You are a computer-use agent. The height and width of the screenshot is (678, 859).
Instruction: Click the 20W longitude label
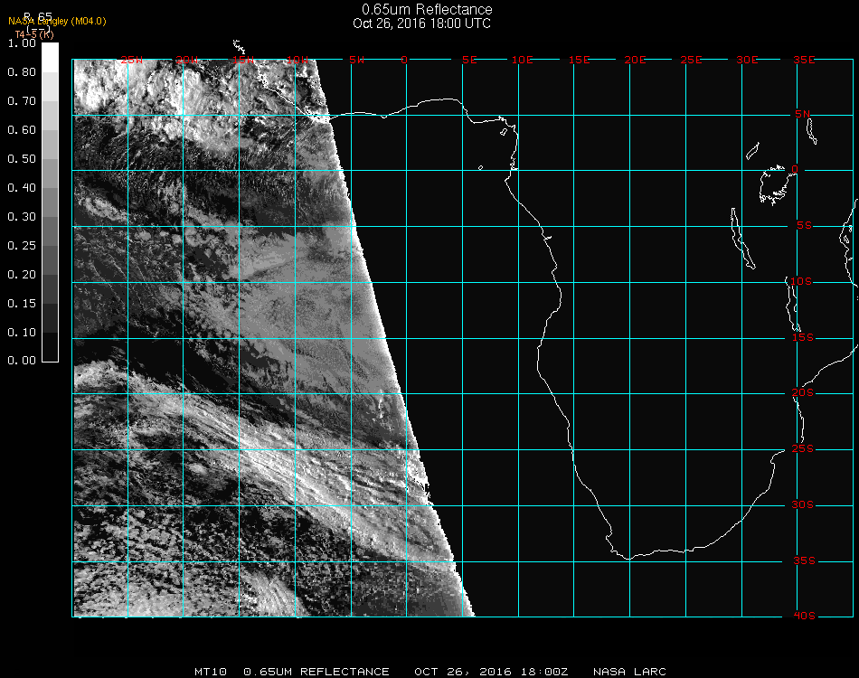(187, 60)
